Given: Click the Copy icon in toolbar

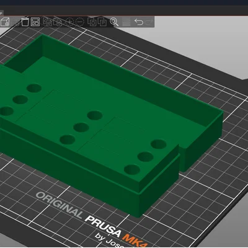Looking at the screenshot, I should [x=47, y=22].
